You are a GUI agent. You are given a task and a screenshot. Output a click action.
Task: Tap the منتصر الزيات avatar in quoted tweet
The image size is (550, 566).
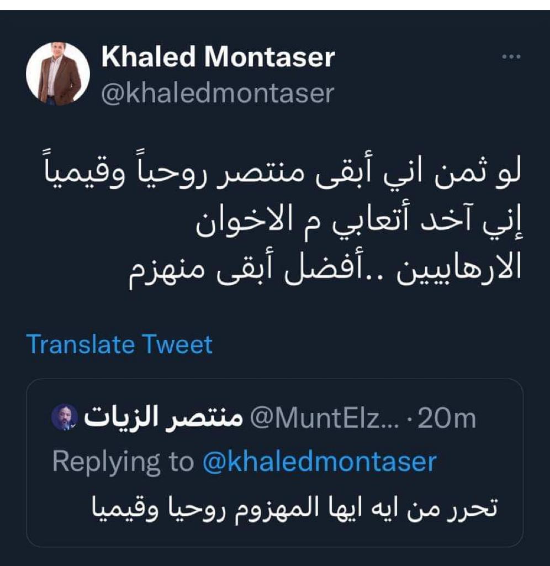[65, 417]
